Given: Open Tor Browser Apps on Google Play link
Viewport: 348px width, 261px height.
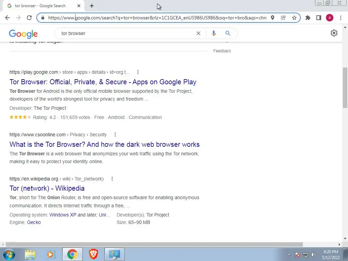Looking at the screenshot, I should (103, 82).
